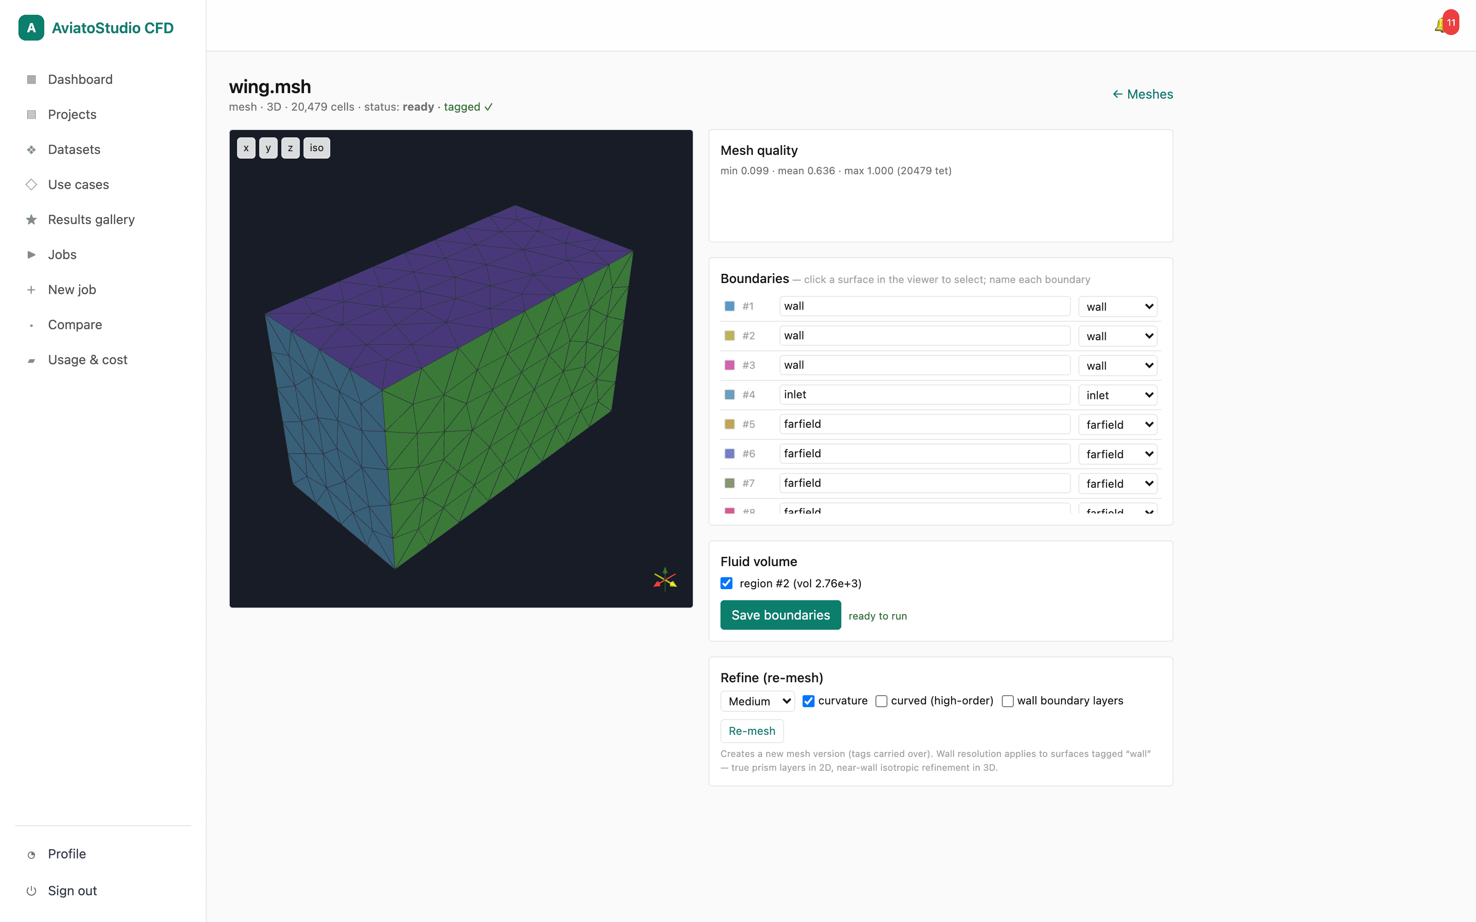
Task: Switch viewer to y-axis view
Action: pos(268,148)
